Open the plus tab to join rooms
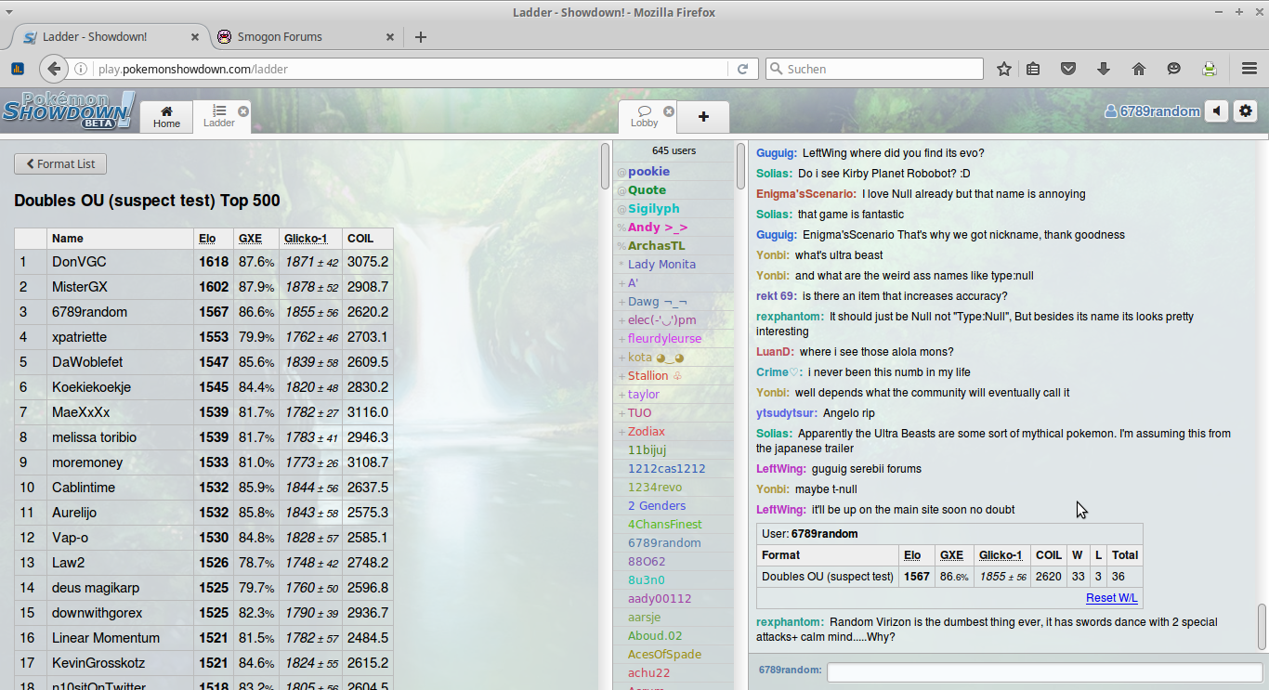Image resolution: width=1269 pixels, height=690 pixels. point(703,116)
